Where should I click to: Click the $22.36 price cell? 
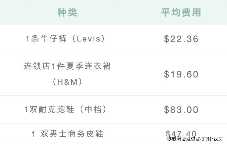pyautogui.click(x=181, y=39)
